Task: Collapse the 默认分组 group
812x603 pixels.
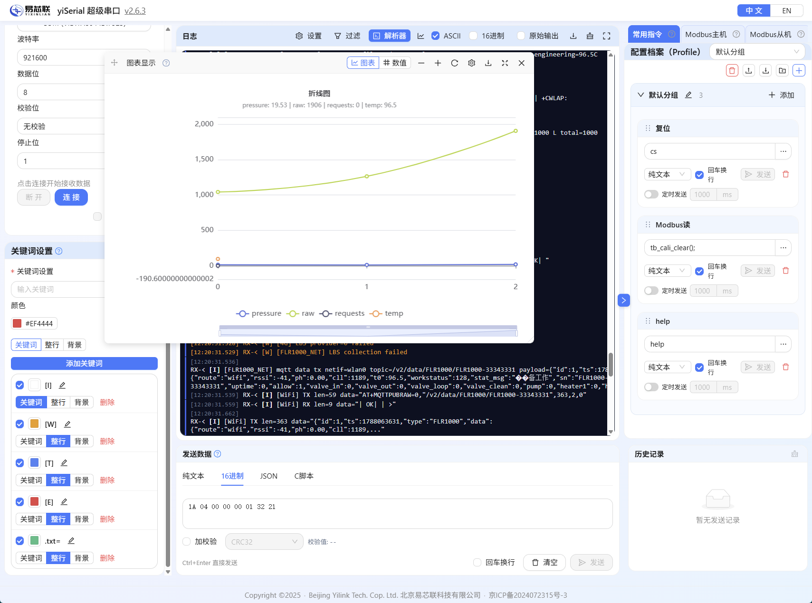Action: [x=640, y=95]
